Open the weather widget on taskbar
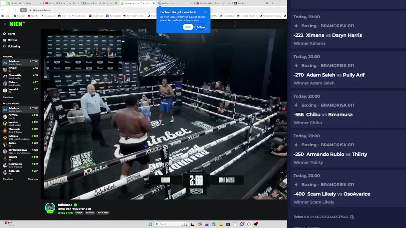Viewport: 406px width, 228px height. pyautogui.click(x=9, y=224)
